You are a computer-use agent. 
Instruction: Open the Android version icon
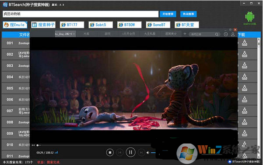coord(249,18)
